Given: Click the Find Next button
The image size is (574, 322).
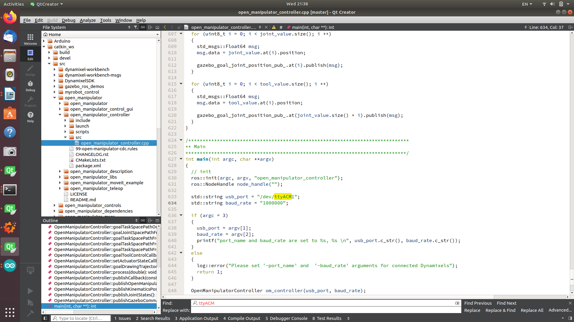Looking at the screenshot, I should 506,303.
